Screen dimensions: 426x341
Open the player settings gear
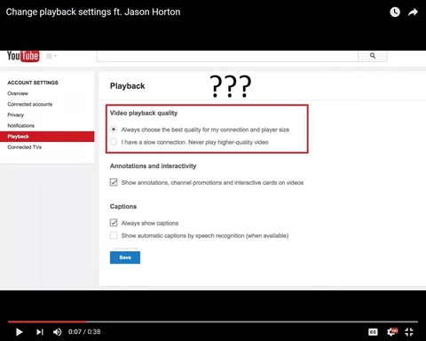[392, 332]
